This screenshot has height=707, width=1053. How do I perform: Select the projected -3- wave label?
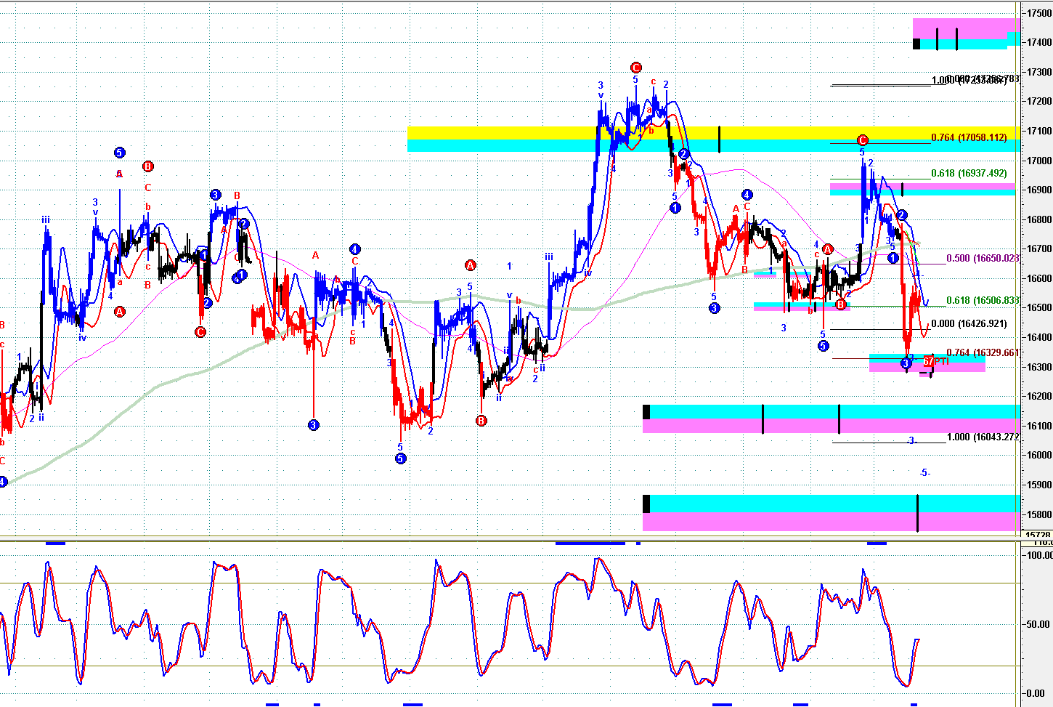pos(913,441)
